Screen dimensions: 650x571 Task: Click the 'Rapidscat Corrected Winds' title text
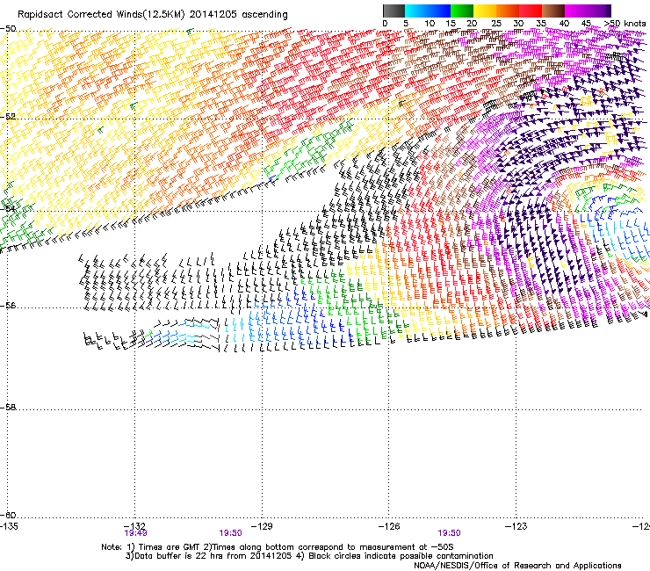[x=80, y=15]
